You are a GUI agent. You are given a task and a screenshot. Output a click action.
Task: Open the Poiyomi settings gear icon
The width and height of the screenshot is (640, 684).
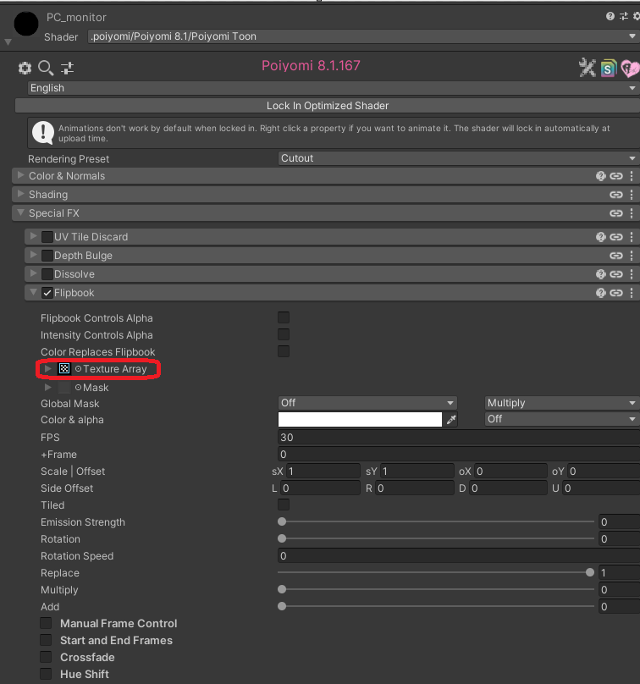(25, 68)
